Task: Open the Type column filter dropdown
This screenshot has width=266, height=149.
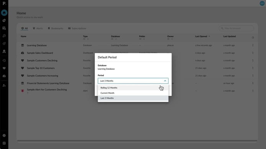Action: point(86,39)
